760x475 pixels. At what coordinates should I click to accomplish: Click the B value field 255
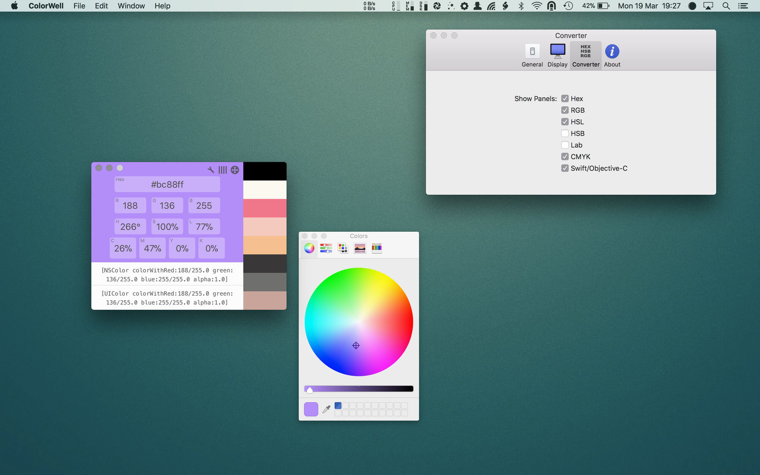pyautogui.click(x=204, y=205)
